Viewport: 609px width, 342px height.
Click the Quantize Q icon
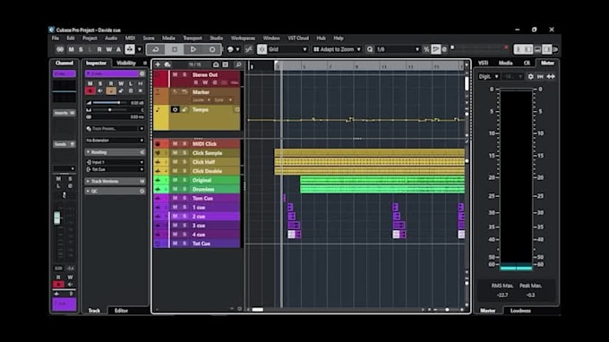[370, 49]
